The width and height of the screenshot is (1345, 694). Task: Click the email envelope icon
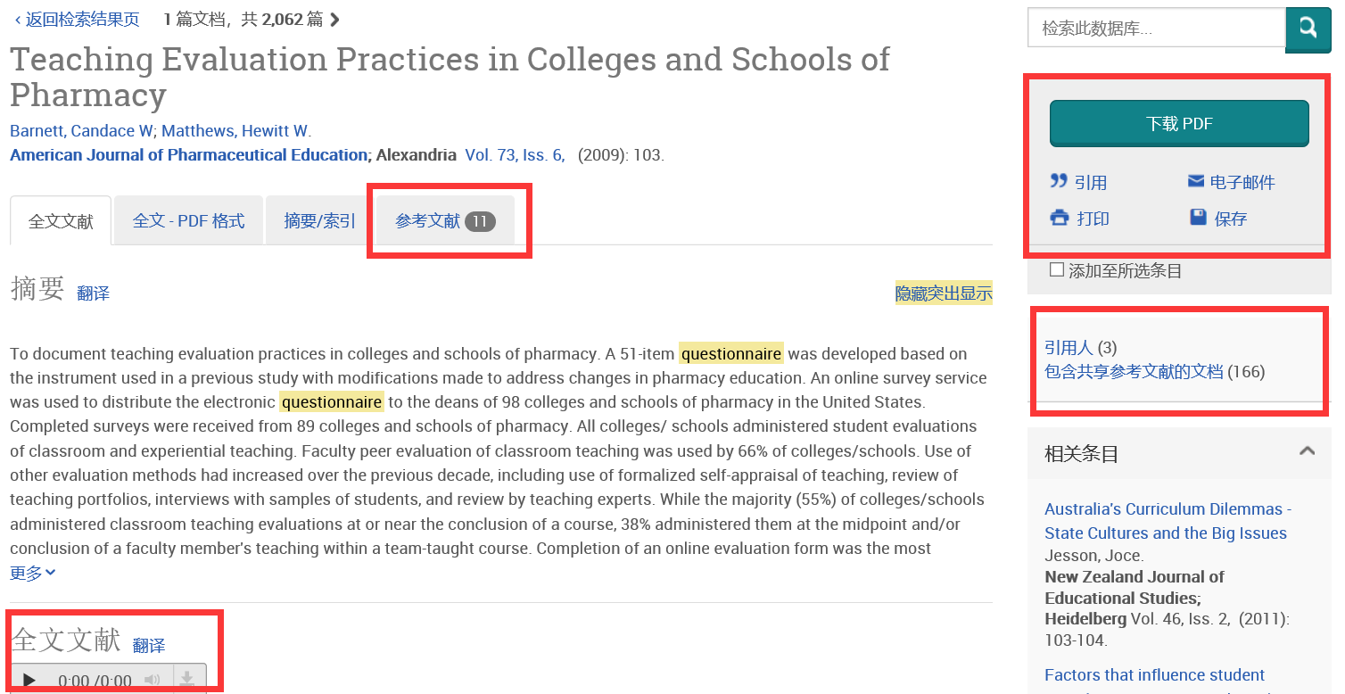1196,182
